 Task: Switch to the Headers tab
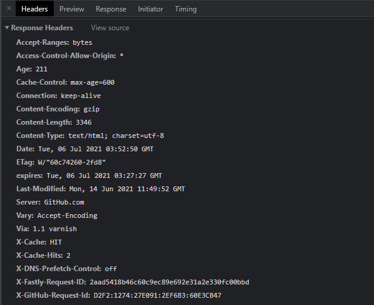pyautogui.click(x=34, y=9)
